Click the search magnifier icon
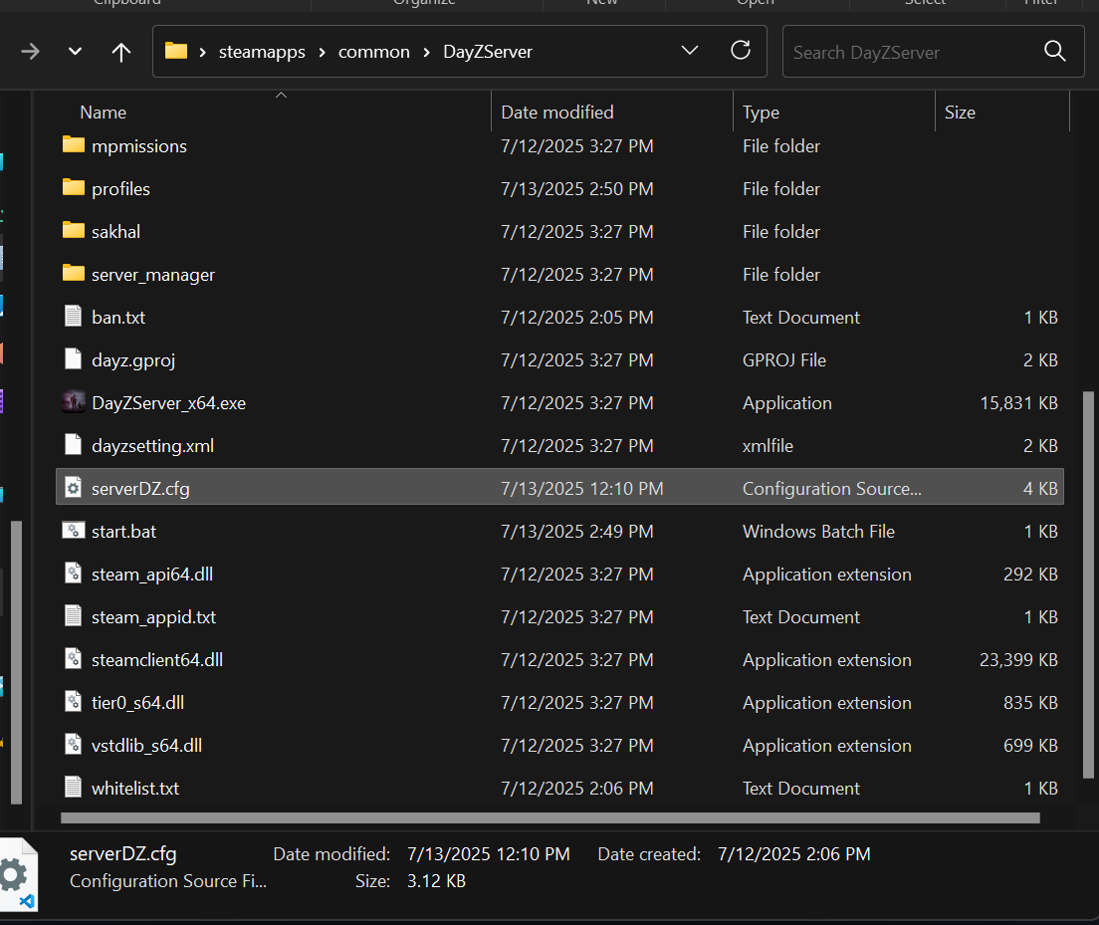Screen dimensions: 1099x925 (x=1054, y=51)
